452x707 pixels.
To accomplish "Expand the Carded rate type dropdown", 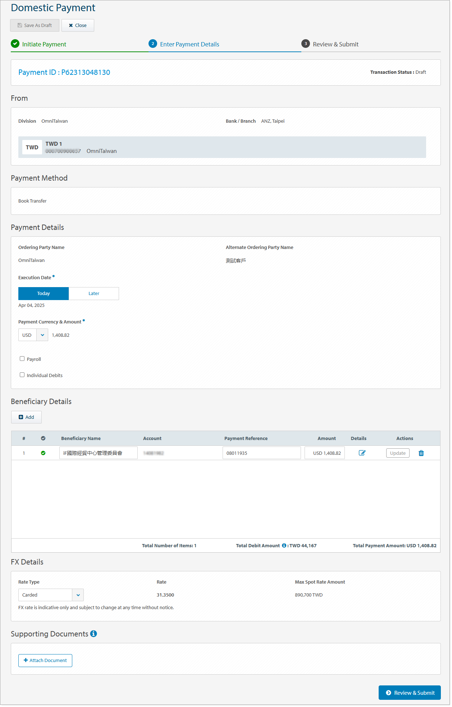I will click(x=51, y=595).
